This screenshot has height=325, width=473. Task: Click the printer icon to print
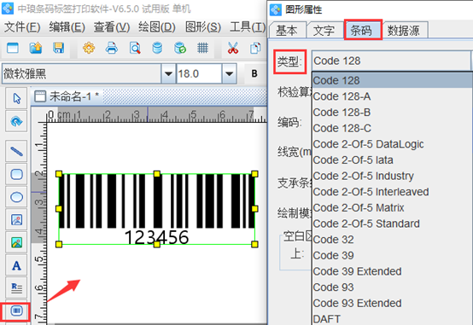(112, 48)
